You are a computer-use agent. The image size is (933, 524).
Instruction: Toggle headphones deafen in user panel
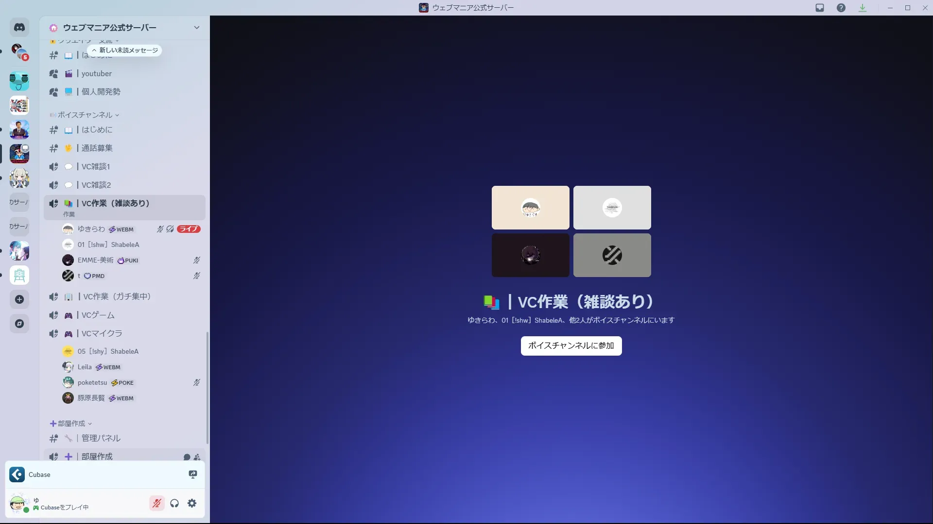tap(174, 503)
